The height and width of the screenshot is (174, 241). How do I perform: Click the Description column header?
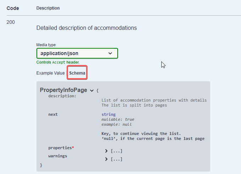coord(48,8)
